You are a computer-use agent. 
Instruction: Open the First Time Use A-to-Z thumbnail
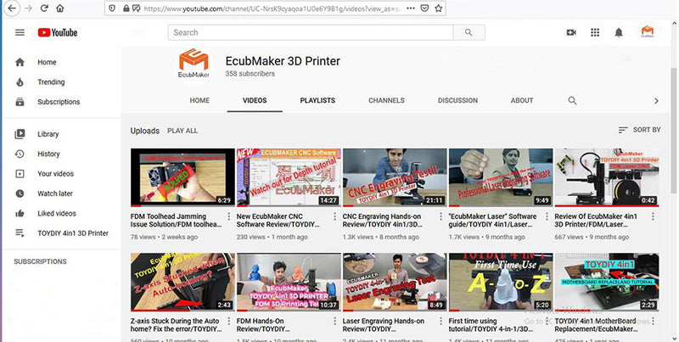pos(501,283)
